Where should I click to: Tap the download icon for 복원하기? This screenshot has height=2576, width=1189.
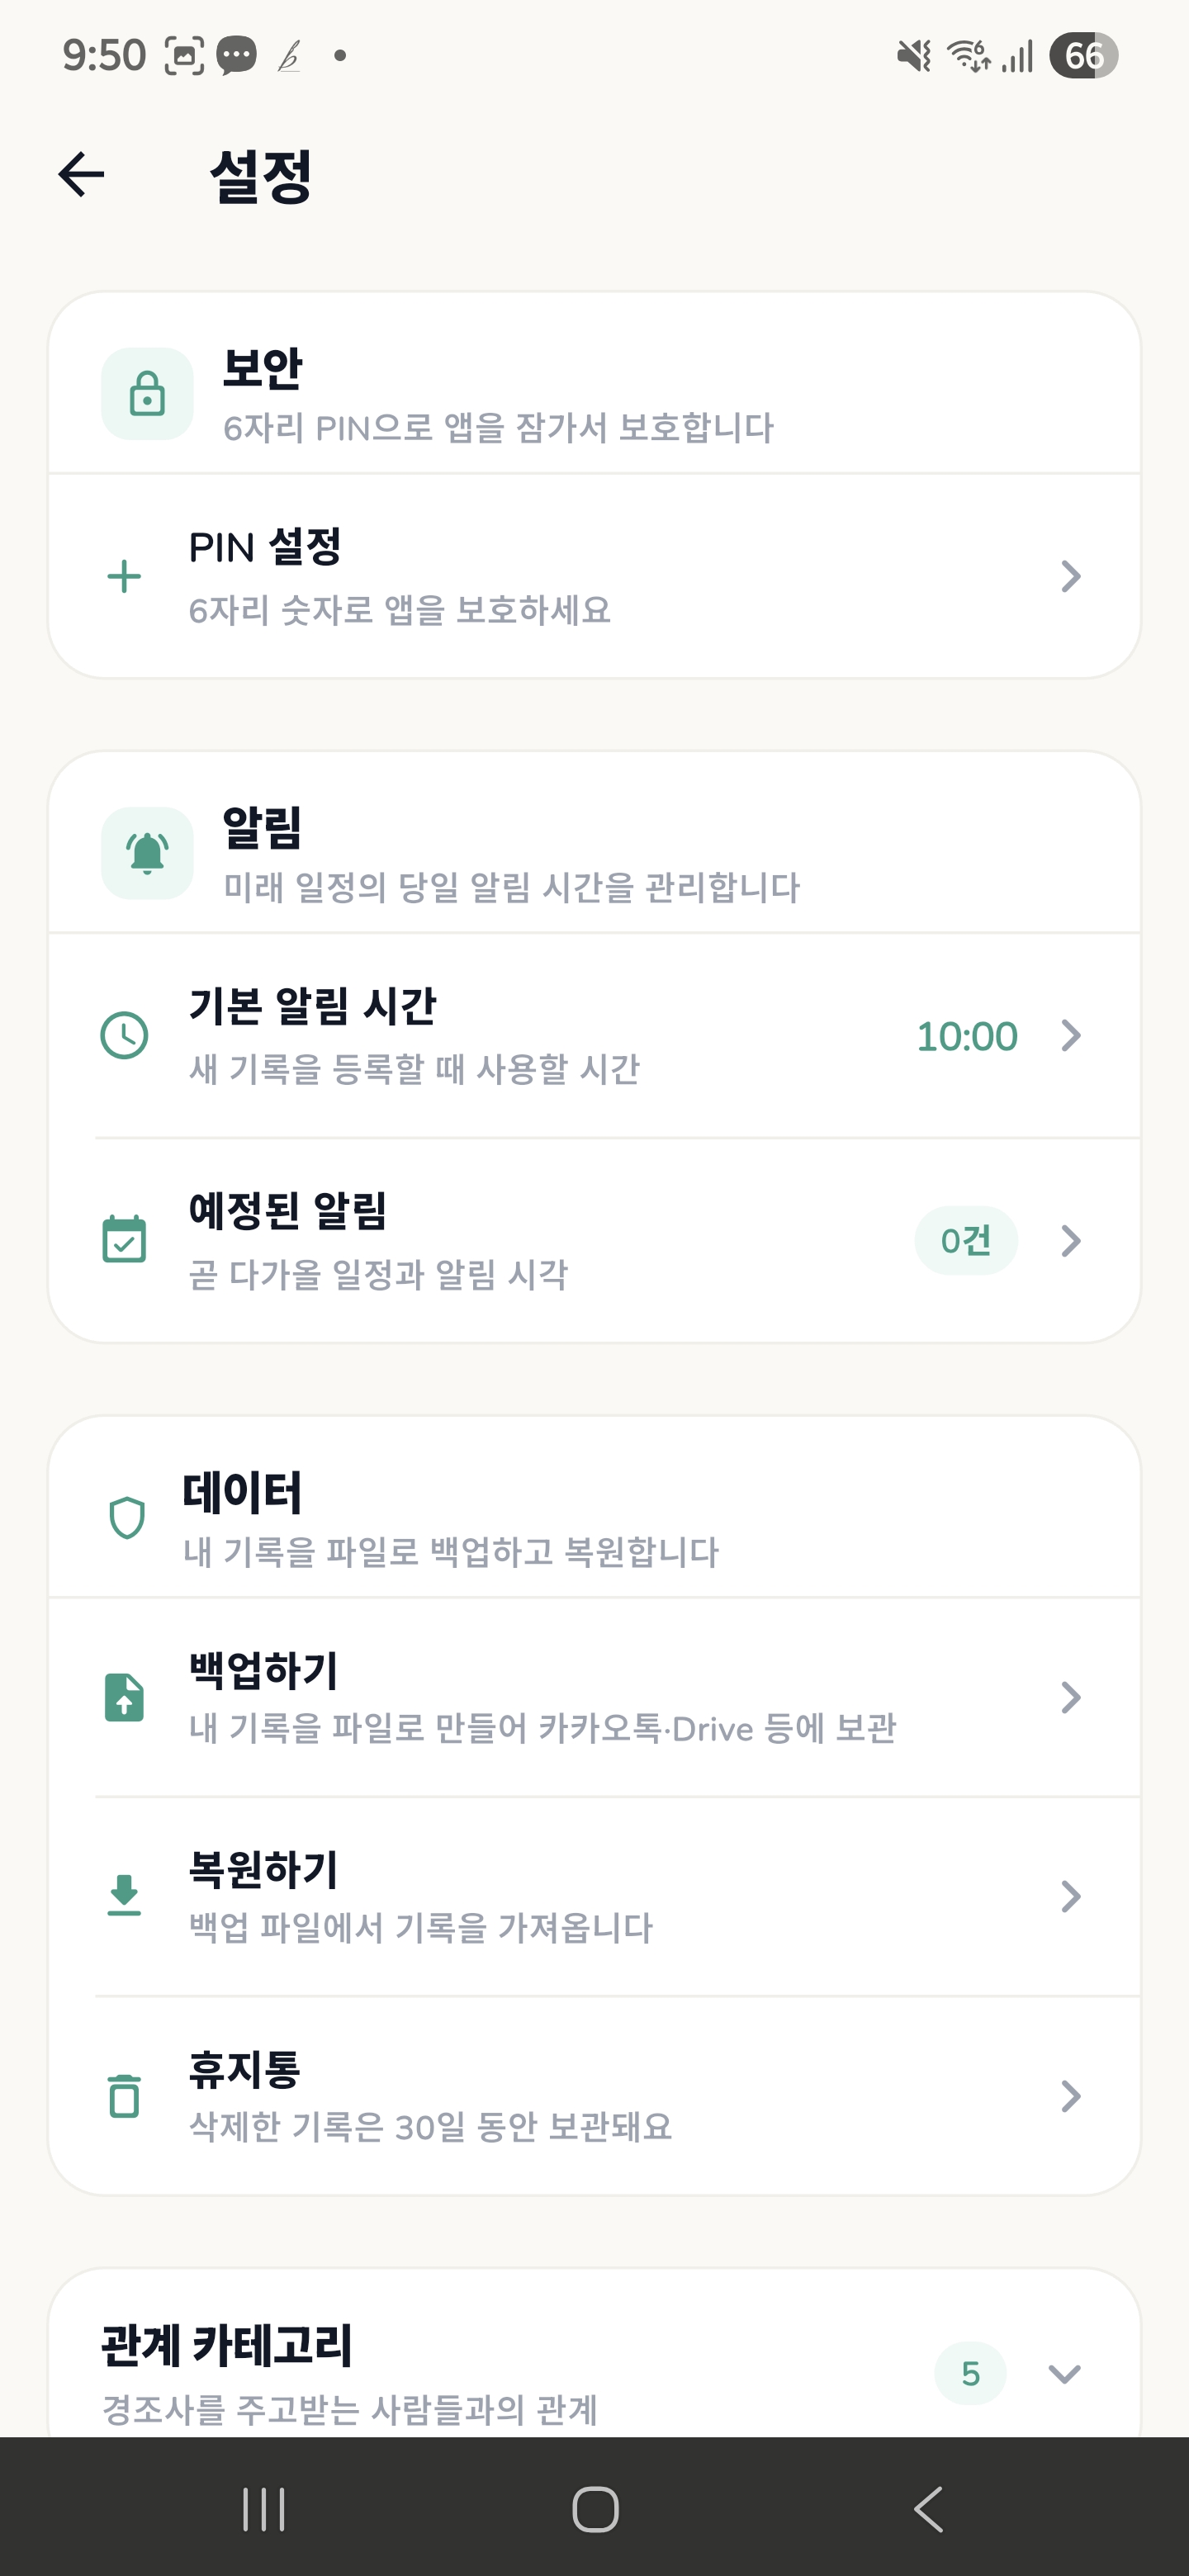point(124,1896)
